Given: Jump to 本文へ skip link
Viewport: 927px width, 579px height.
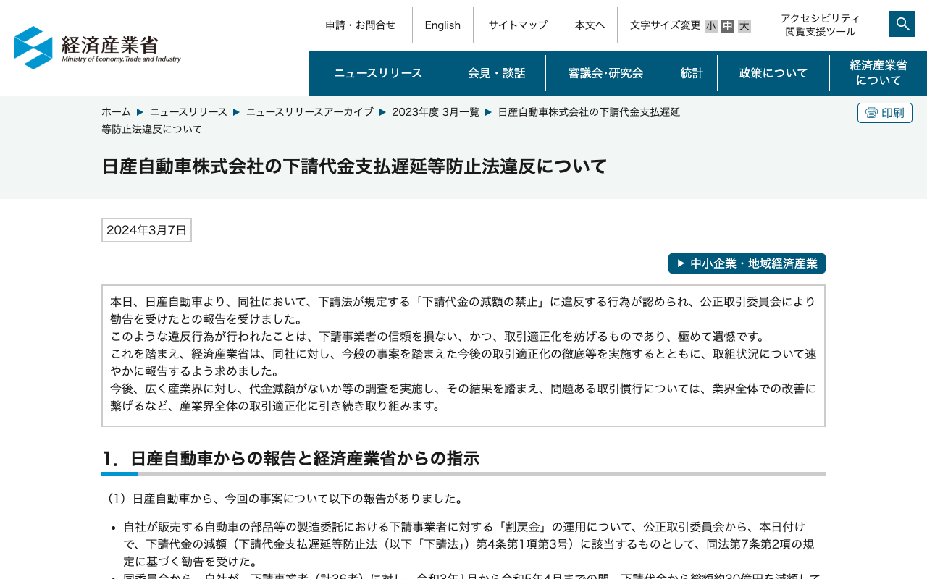Looking at the screenshot, I should 590,25.
